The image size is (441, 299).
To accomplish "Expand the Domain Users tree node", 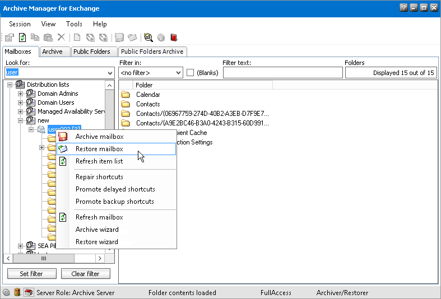I will (x=21, y=102).
